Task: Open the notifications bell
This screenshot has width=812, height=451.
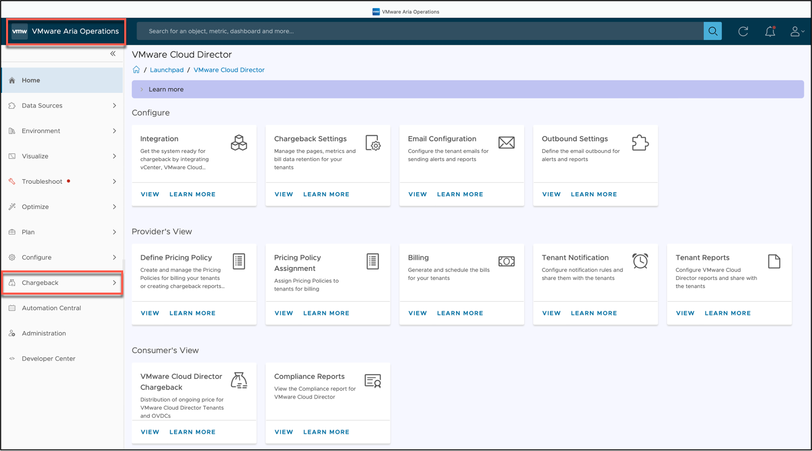Action: (770, 32)
